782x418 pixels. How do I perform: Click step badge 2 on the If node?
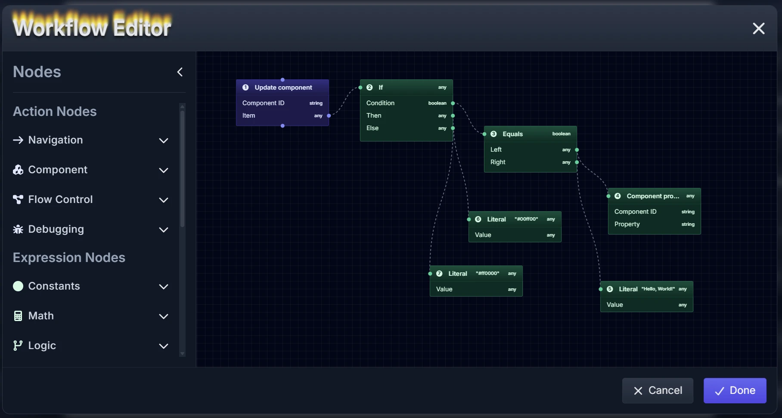click(369, 87)
